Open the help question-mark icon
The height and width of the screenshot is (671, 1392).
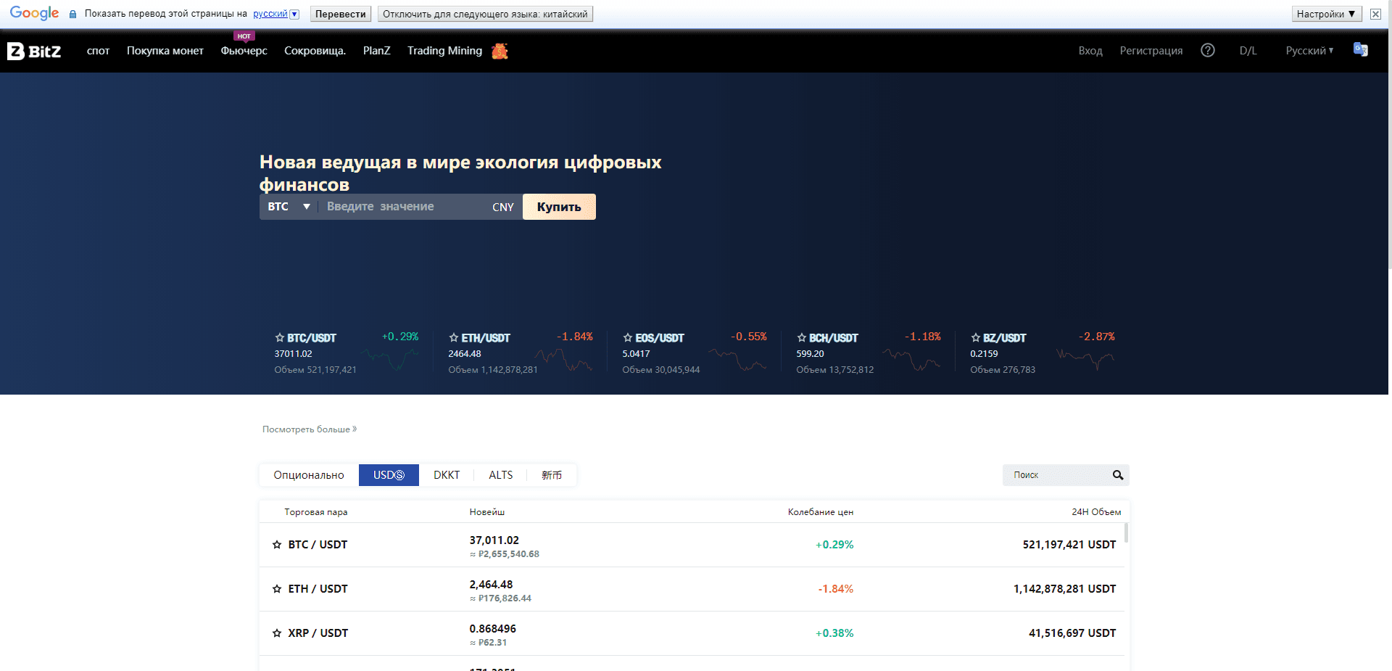tap(1208, 50)
